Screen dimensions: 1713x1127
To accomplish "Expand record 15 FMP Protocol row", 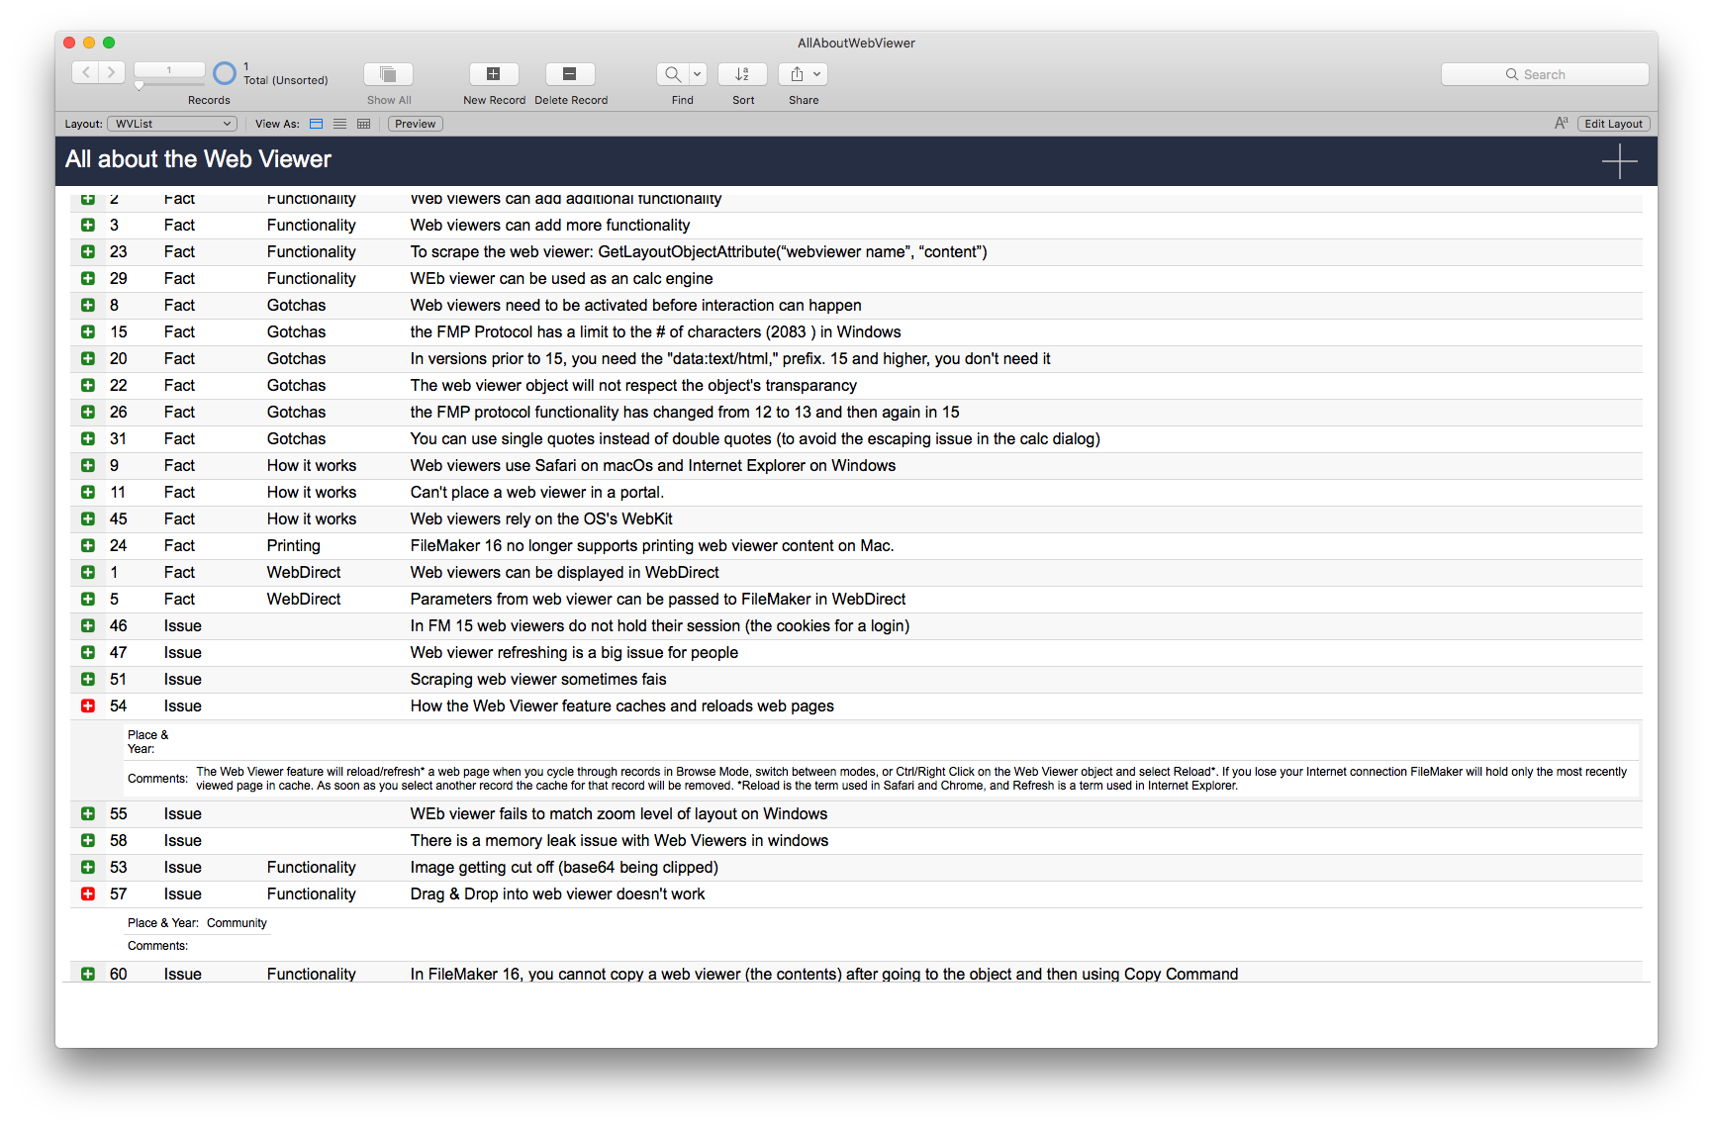I will point(88,332).
